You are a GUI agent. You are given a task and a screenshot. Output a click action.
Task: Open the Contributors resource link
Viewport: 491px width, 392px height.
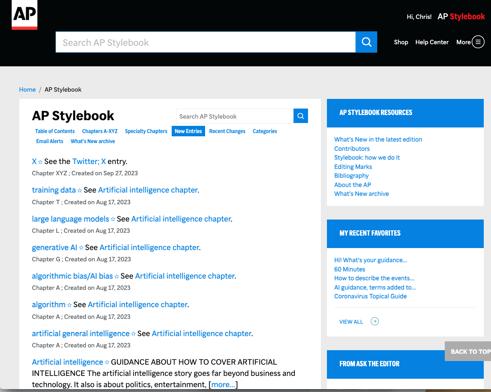tap(352, 148)
